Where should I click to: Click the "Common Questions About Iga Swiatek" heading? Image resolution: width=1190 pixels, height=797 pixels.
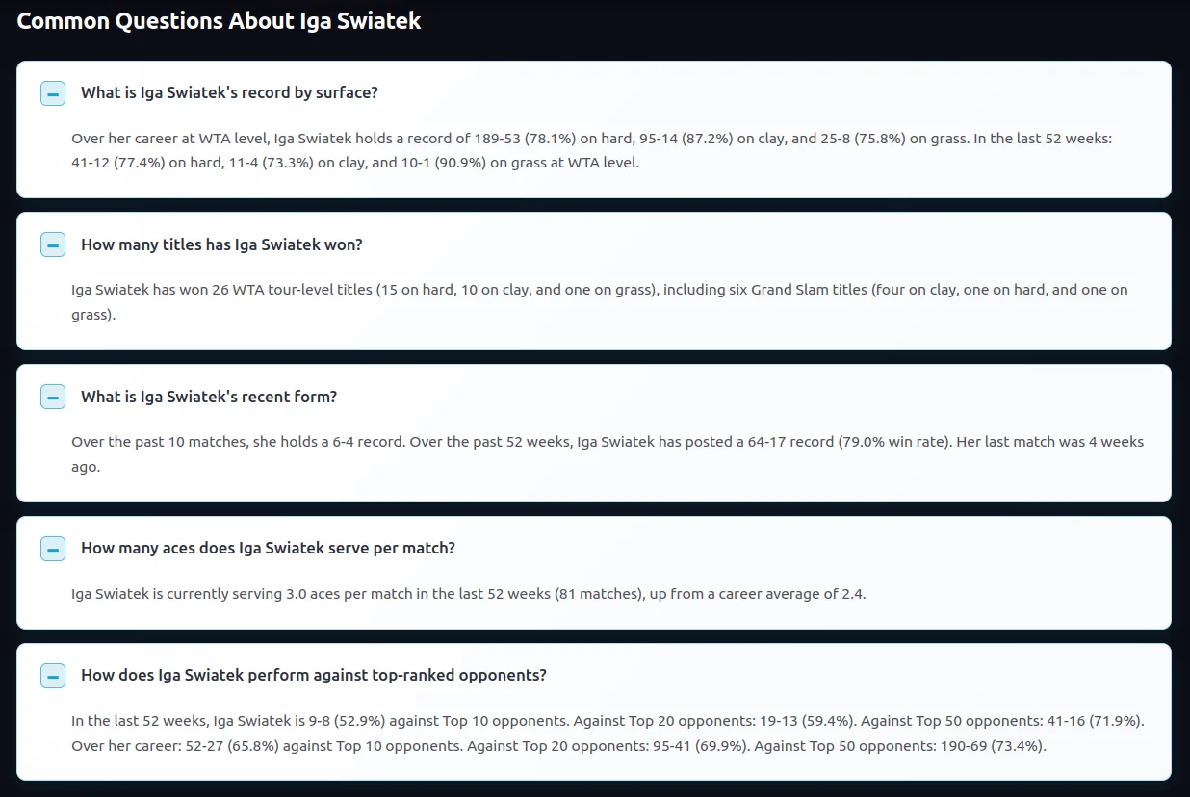pyautogui.click(x=219, y=21)
